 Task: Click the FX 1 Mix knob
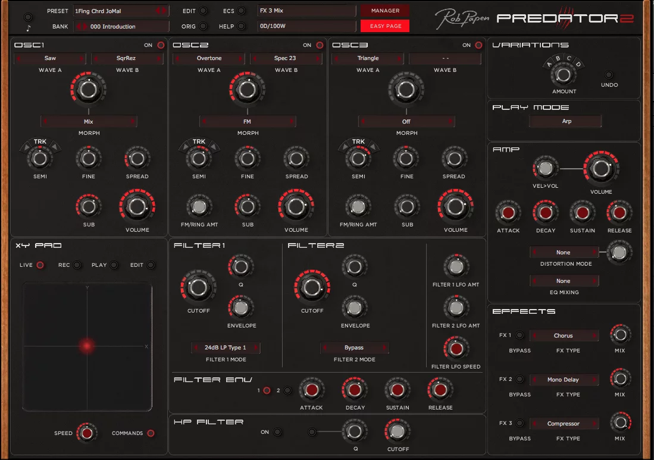620,335
